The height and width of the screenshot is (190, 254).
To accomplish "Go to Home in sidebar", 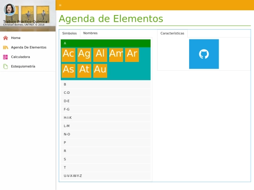I will pos(16,38).
